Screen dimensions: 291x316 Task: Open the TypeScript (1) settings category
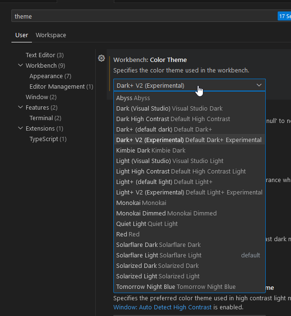tap(48, 139)
